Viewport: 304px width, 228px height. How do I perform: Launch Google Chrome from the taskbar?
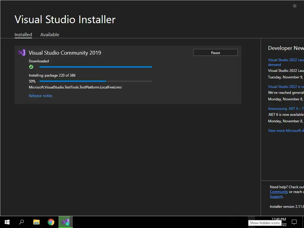coord(51,222)
